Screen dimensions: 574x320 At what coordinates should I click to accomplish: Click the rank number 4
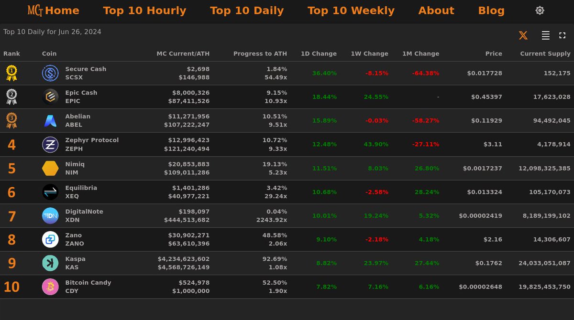coord(11,145)
